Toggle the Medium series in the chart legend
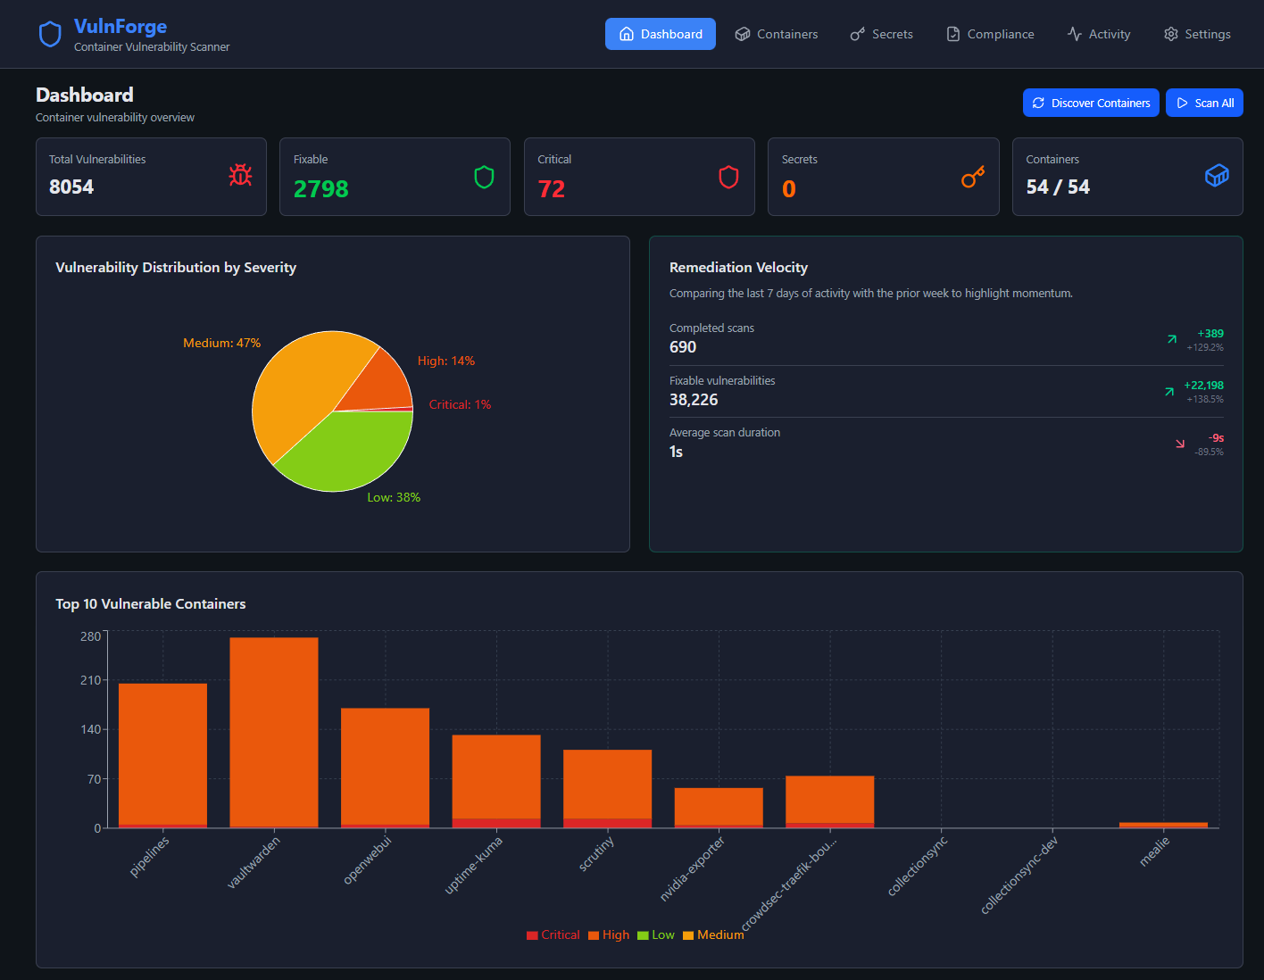Viewport: 1264px width, 980px height. [x=714, y=934]
